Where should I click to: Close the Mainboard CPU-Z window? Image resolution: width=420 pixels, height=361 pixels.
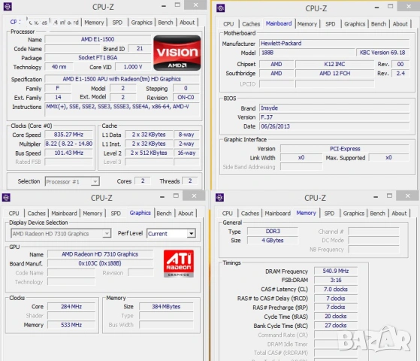409,6
